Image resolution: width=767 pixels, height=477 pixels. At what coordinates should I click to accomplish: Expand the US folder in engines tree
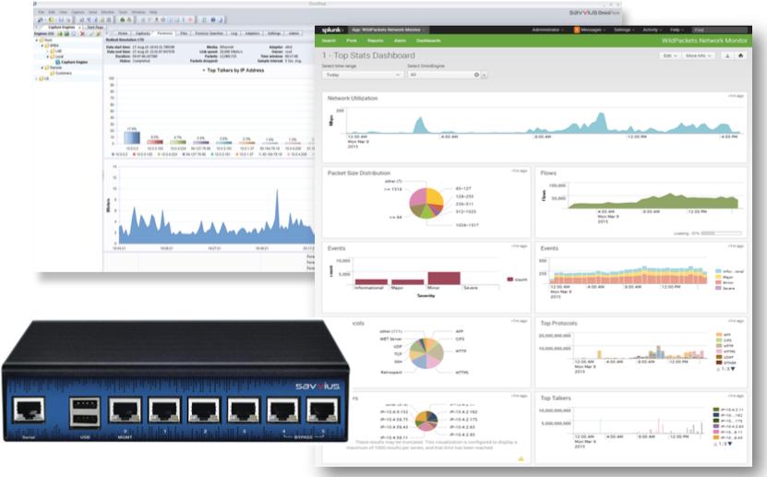37,78
